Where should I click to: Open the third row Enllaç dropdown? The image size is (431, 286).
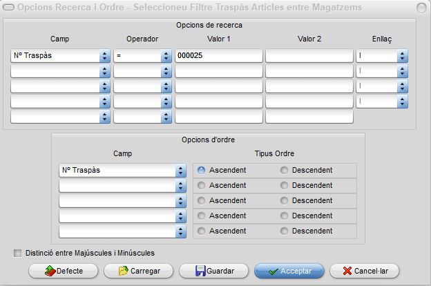pyautogui.click(x=382, y=86)
